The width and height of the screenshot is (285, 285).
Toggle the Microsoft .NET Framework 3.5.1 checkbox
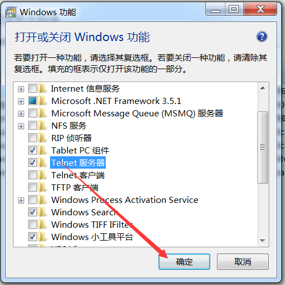click(33, 101)
